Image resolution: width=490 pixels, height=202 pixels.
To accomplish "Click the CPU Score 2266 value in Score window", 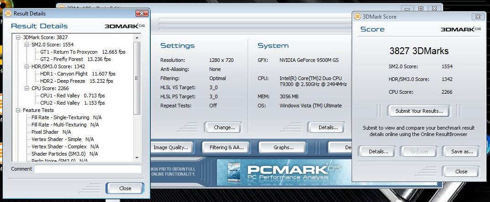I will (447, 92).
